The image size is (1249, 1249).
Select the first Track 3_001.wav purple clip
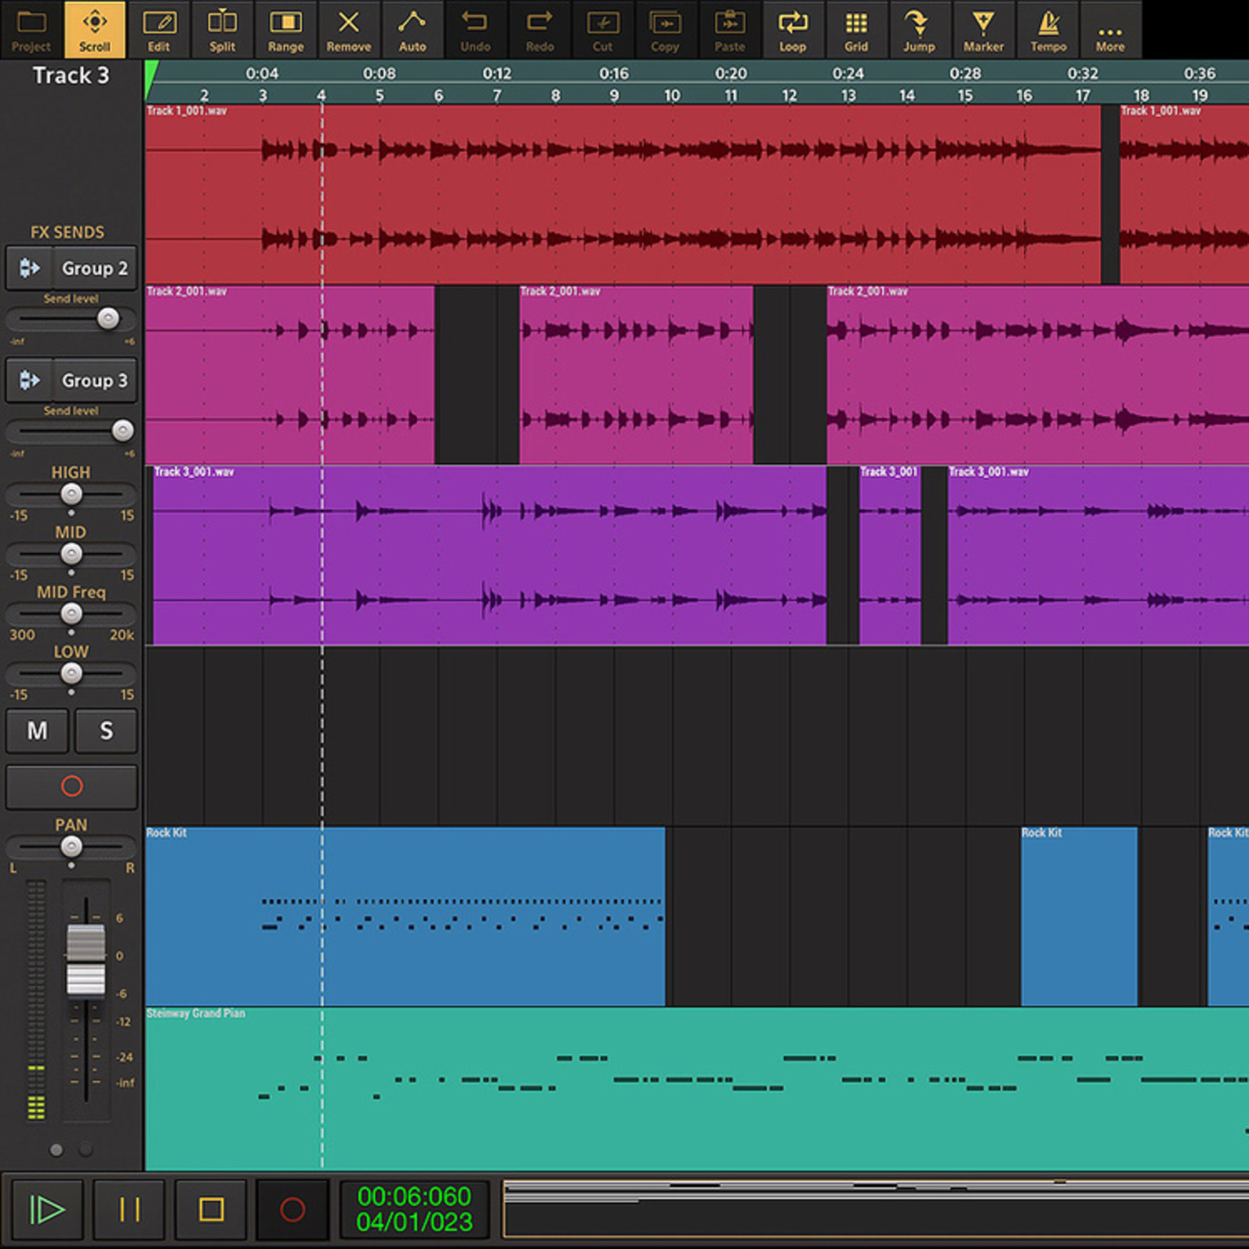tap(489, 555)
